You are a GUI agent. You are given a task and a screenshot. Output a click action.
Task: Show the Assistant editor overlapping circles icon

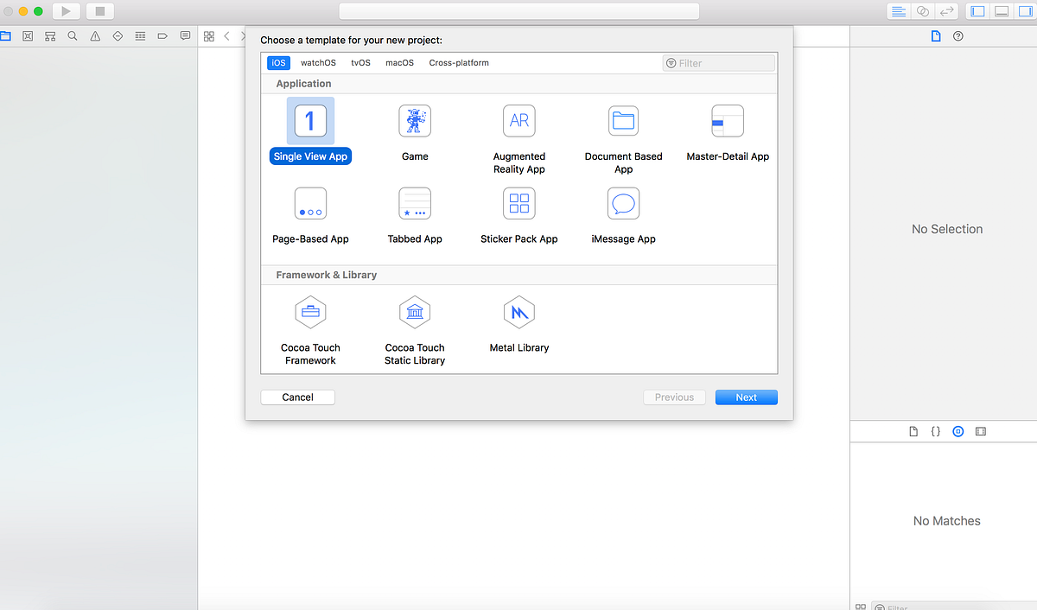click(921, 10)
